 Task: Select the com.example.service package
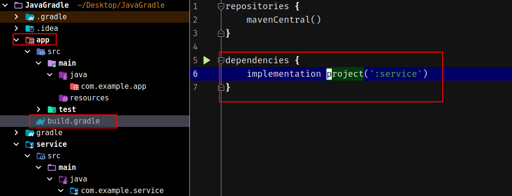click(122, 191)
